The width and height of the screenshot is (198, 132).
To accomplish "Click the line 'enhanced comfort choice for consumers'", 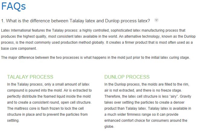I will (146, 121).
